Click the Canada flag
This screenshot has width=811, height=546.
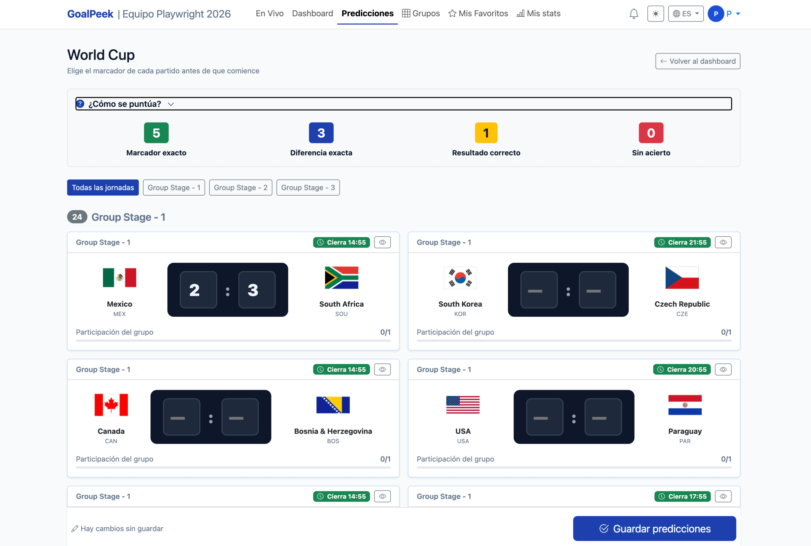(x=111, y=405)
